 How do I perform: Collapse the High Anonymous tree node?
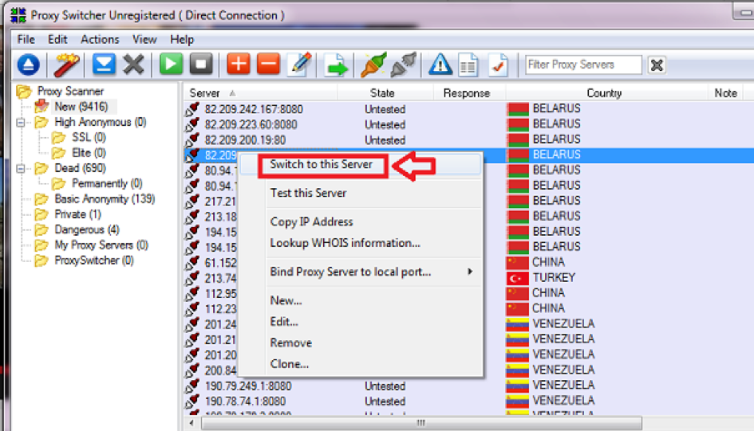click(21, 123)
